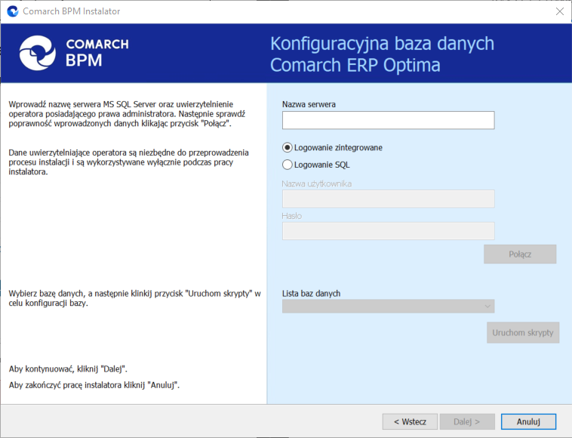This screenshot has height=438, width=572.
Task: Click the paragraph starting 'Dane uwierzytelniające operatora'
Action: click(x=128, y=162)
